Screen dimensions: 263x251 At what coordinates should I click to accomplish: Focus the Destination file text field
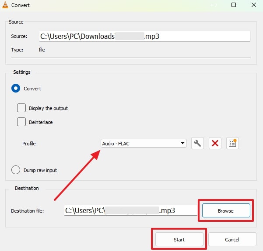click(x=130, y=210)
